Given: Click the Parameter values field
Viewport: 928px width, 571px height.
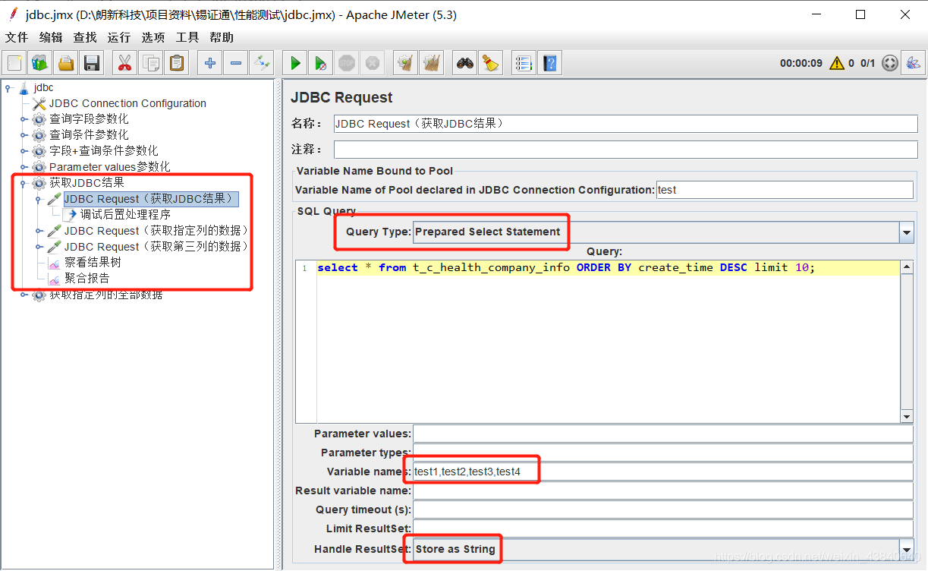Looking at the screenshot, I should (663, 434).
